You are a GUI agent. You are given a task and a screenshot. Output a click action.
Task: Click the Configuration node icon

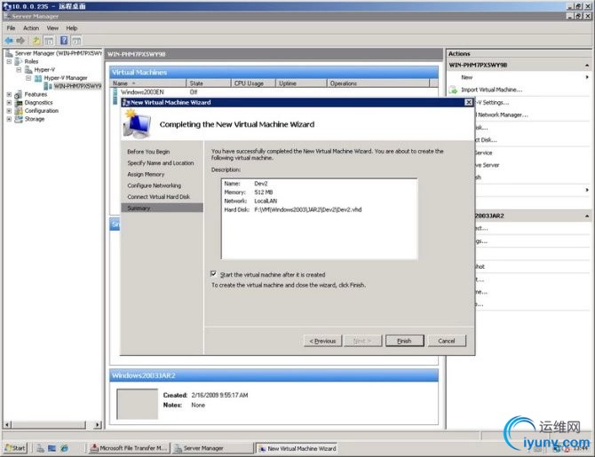[19, 111]
